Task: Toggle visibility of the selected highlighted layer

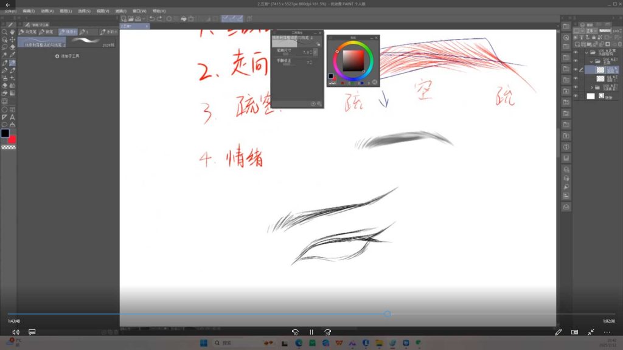Action: tap(576, 70)
